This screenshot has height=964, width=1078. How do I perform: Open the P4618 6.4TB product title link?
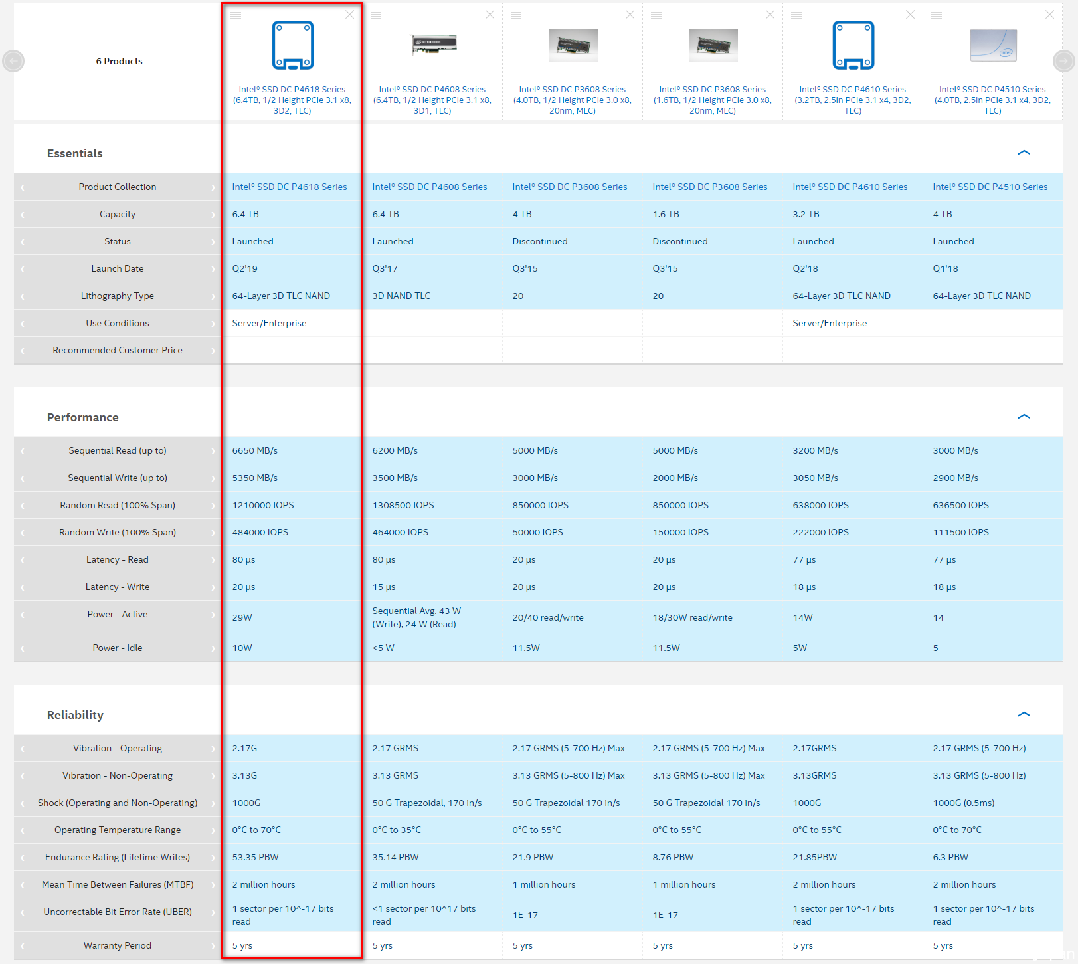[x=292, y=100]
